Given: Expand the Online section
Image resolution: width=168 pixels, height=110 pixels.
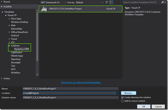Looking at the screenshot, I should click(x=2, y=79).
